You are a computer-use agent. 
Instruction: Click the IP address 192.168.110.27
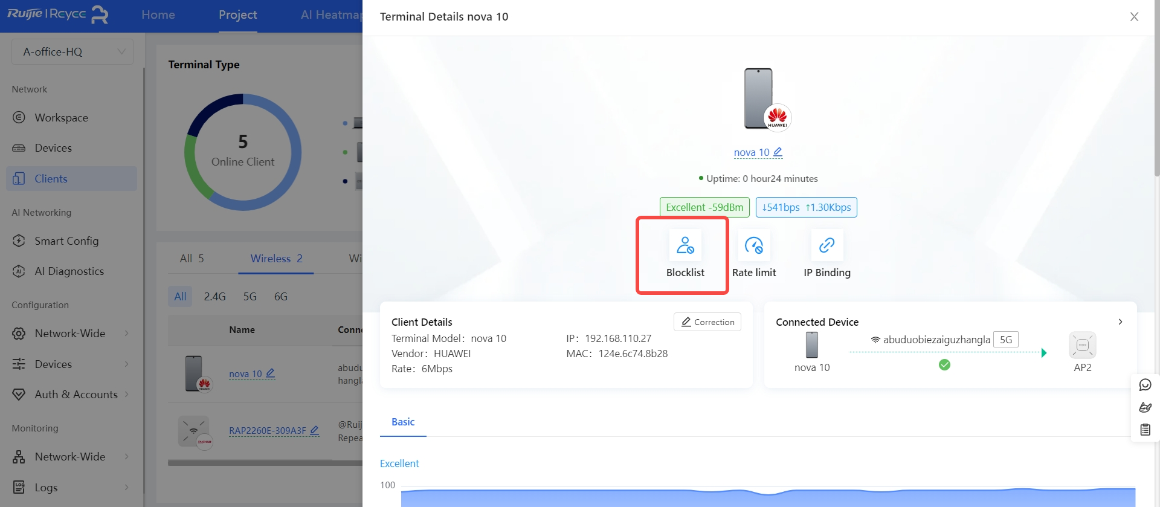pos(618,338)
